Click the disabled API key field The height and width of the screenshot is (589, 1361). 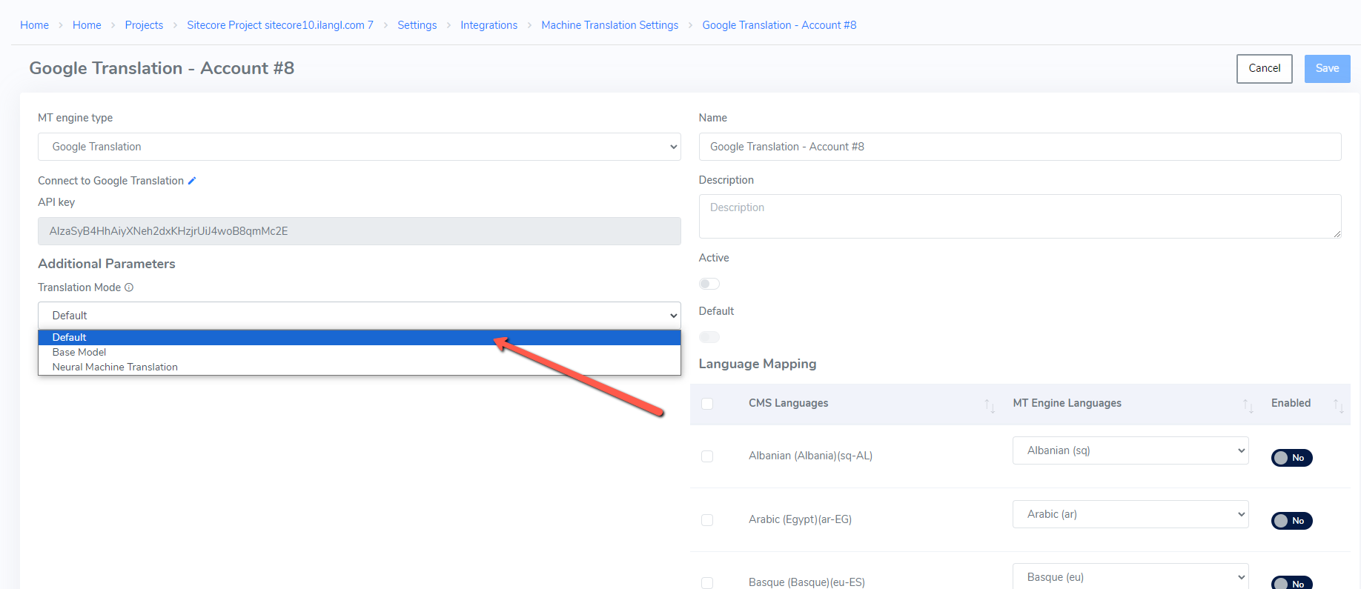(x=360, y=231)
